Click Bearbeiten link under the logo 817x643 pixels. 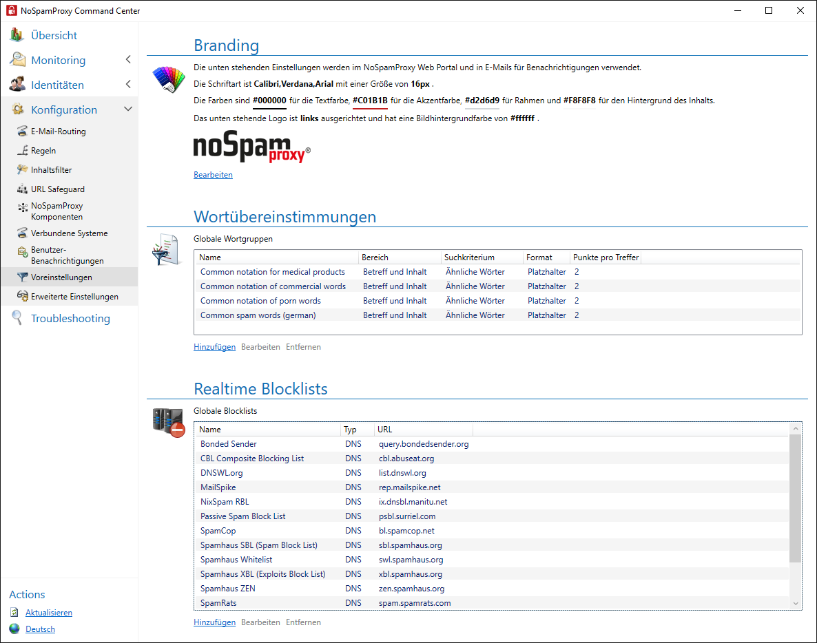pyautogui.click(x=213, y=175)
